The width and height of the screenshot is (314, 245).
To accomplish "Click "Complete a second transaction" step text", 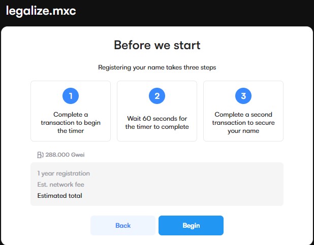I will point(243,122).
